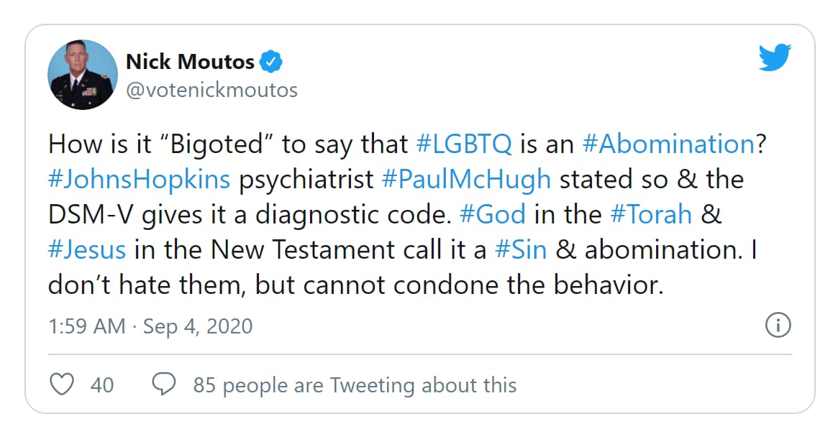
Task: Click the 40 likes count
Action: (101, 385)
